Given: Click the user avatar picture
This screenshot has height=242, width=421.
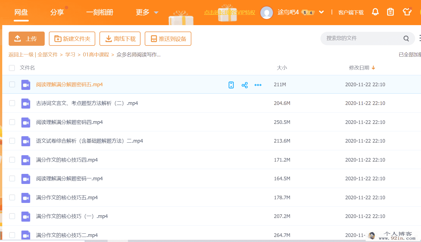Looking at the screenshot, I should click(x=267, y=13).
